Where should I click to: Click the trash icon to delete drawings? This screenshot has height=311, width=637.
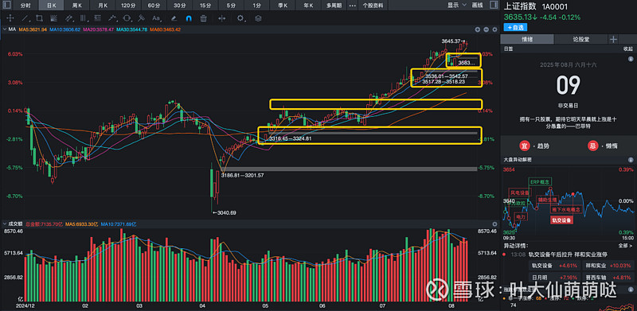click(x=204, y=18)
